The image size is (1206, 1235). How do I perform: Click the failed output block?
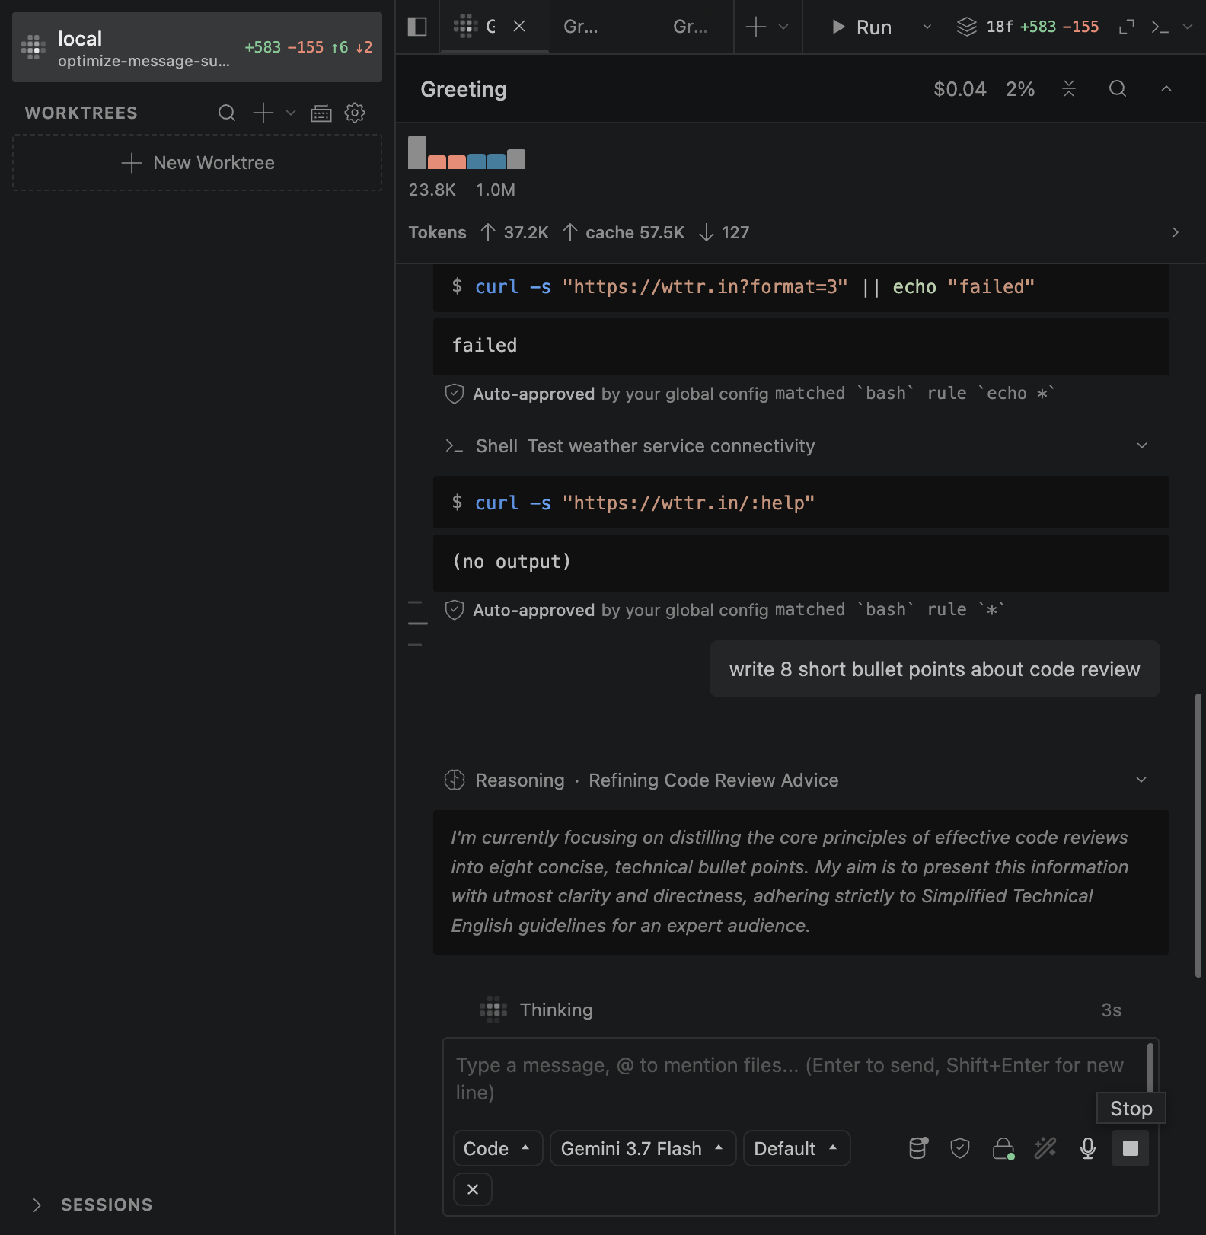[801, 346]
